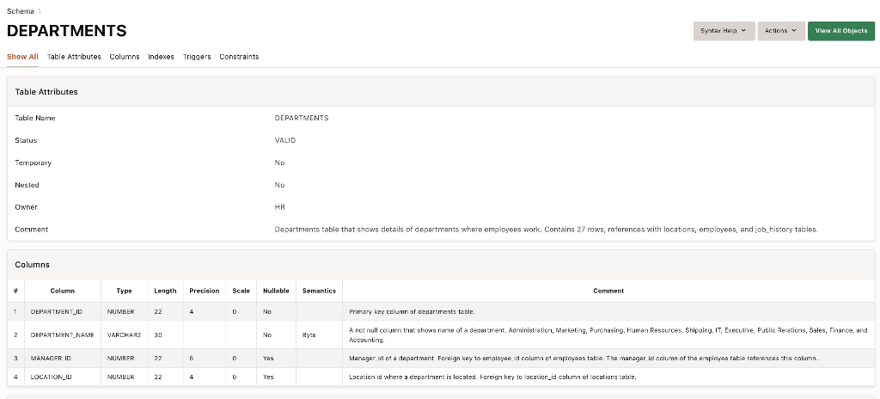Click the Nested attribute label
Viewport: 880px width, 399px height.
click(27, 185)
